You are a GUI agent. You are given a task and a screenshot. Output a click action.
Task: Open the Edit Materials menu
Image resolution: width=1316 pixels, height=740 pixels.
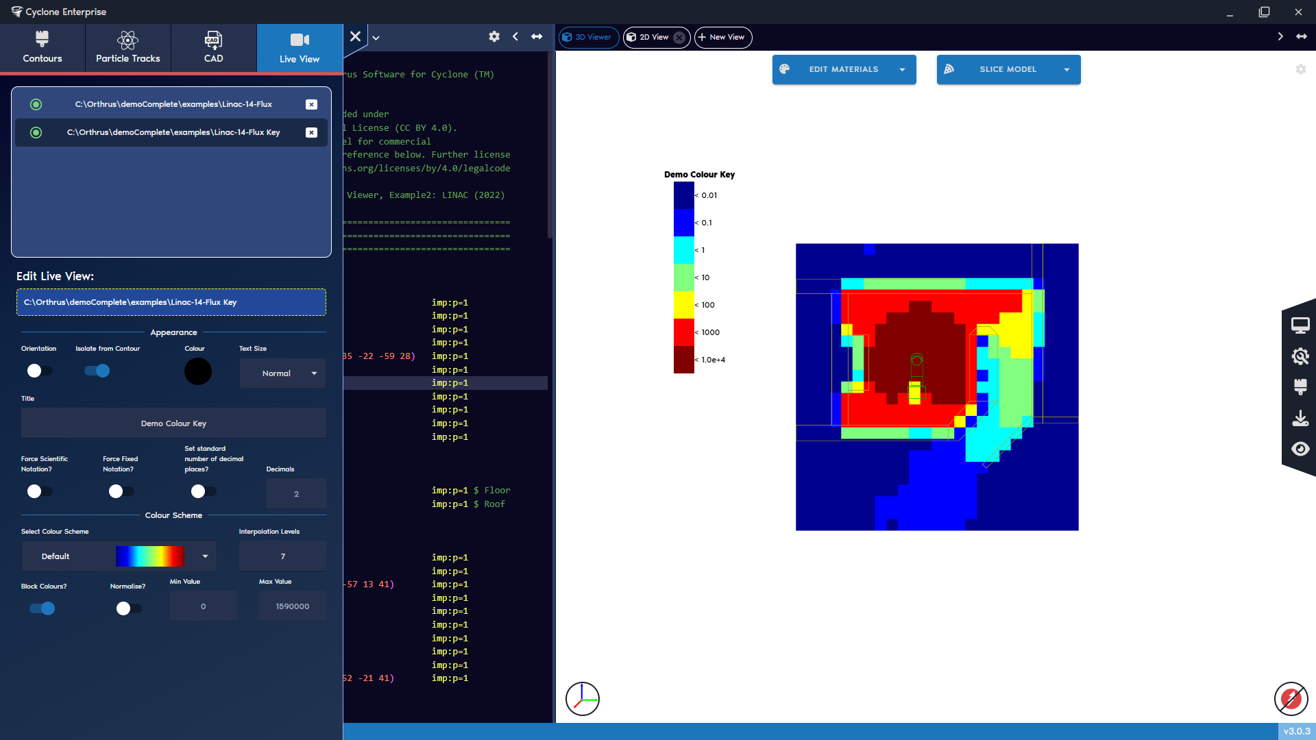point(844,69)
